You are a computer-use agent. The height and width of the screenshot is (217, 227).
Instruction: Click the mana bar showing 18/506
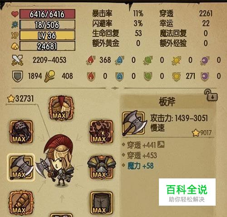point(47,25)
